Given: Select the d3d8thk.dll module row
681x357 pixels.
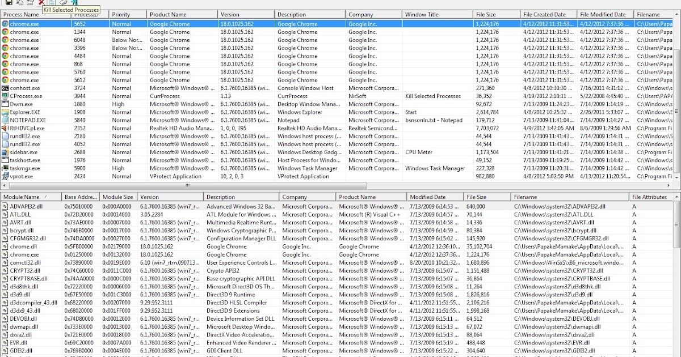Looking at the screenshot, I should [337, 287].
